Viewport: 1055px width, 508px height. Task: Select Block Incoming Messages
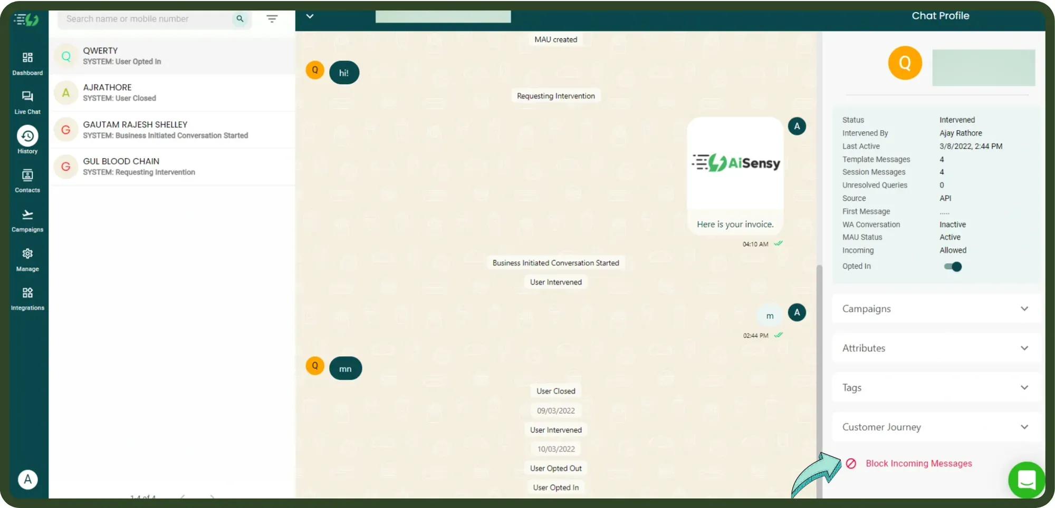(x=918, y=463)
